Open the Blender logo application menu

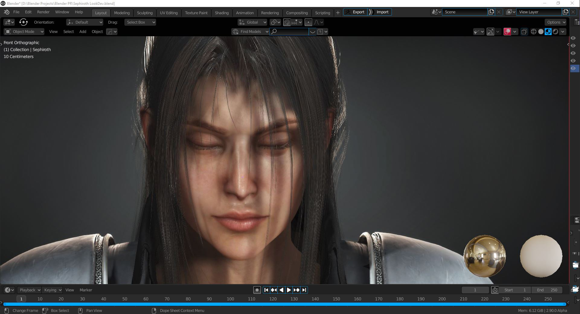[7, 12]
